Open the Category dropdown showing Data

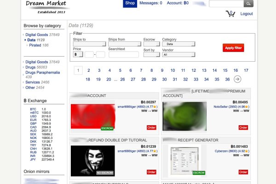tap(178, 44)
